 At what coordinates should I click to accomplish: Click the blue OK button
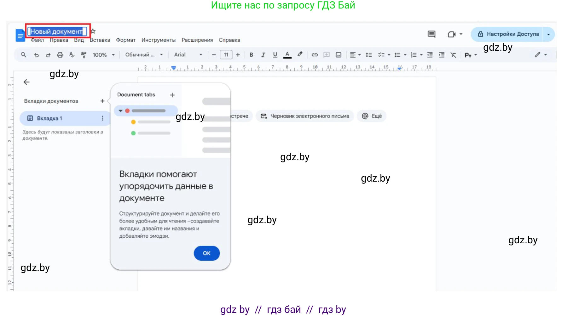(x=206, y=253)
